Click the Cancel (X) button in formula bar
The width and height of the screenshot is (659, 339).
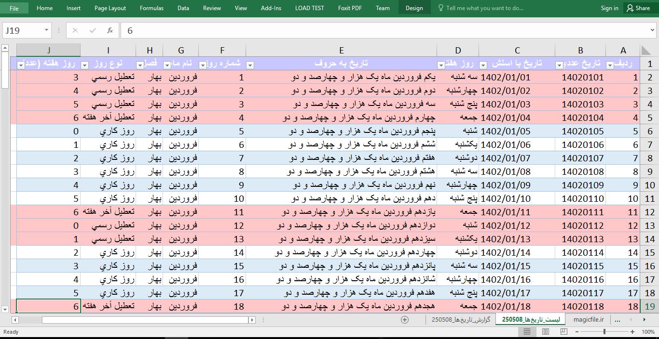tap(75, 30)
